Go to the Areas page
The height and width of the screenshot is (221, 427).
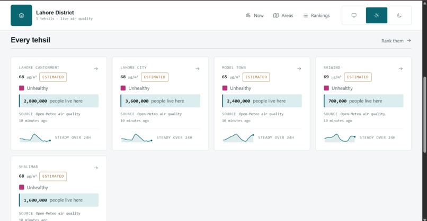[x=283, y=15]
